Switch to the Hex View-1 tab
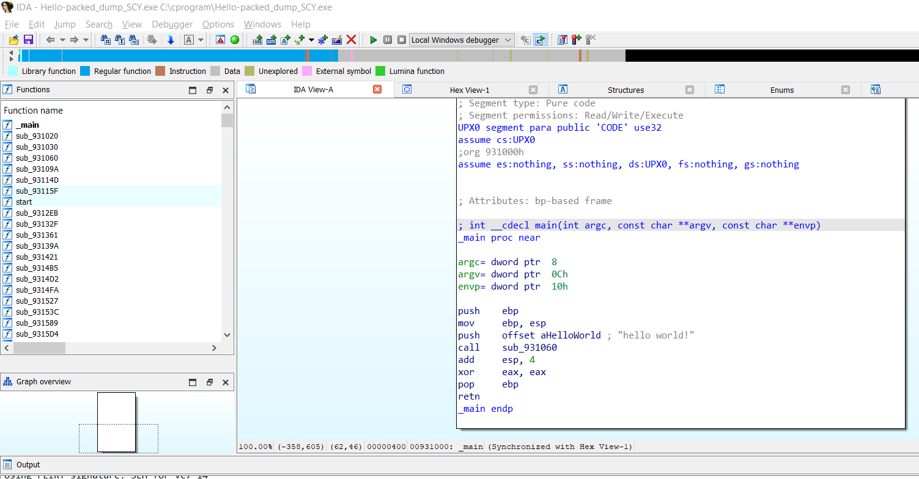Viewport: 919px width, 479px height. tap(469, 90)
